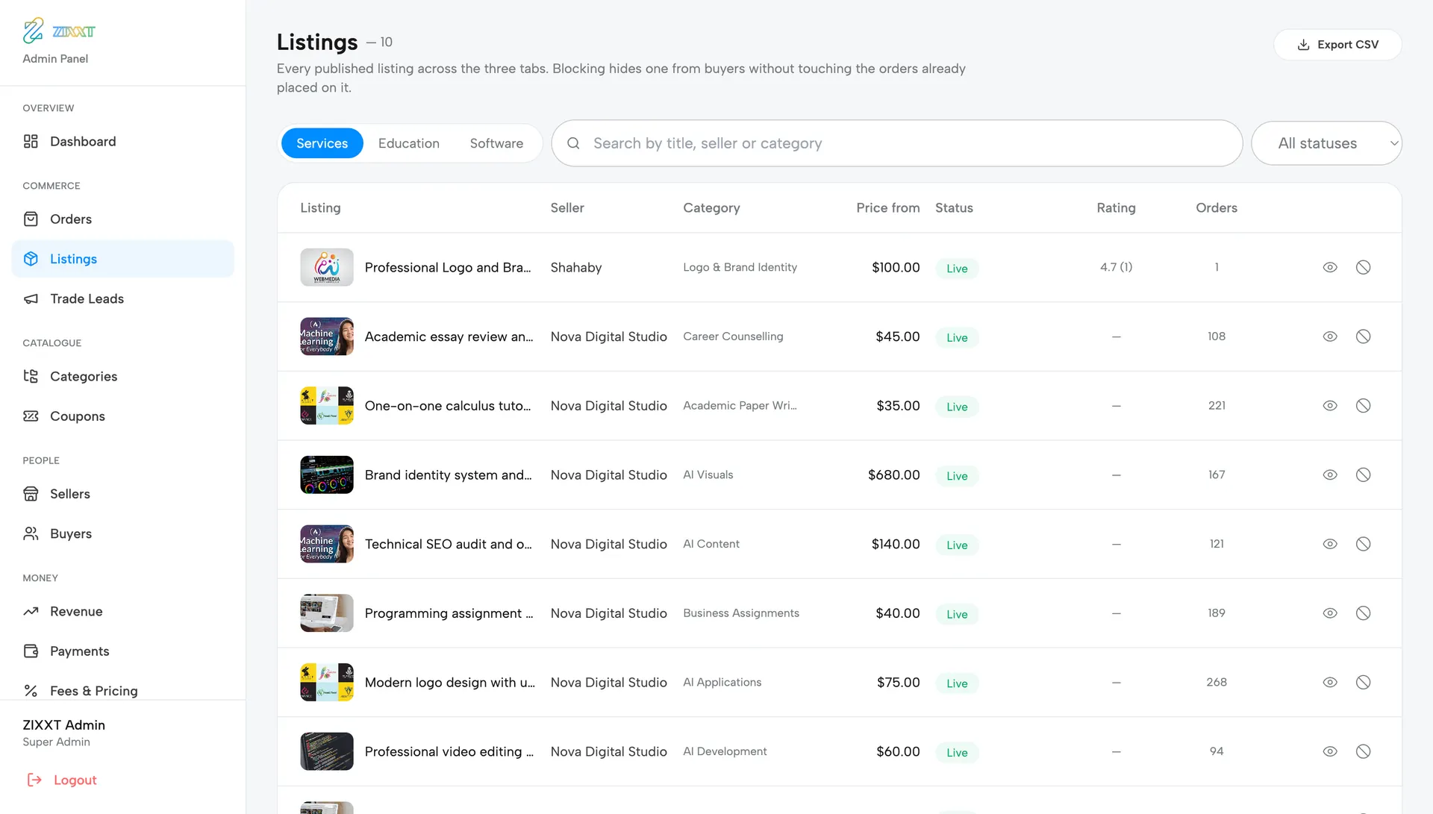View the Revenue page
Image resolution: width=1433 pixels, height=814 pixels.
[x=123, y=612]
